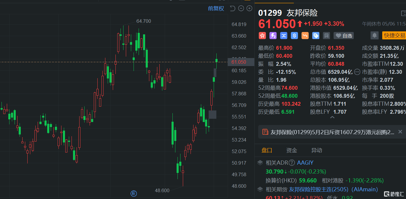Click the 成交量 value 3508.26万

tap(392, 48)
